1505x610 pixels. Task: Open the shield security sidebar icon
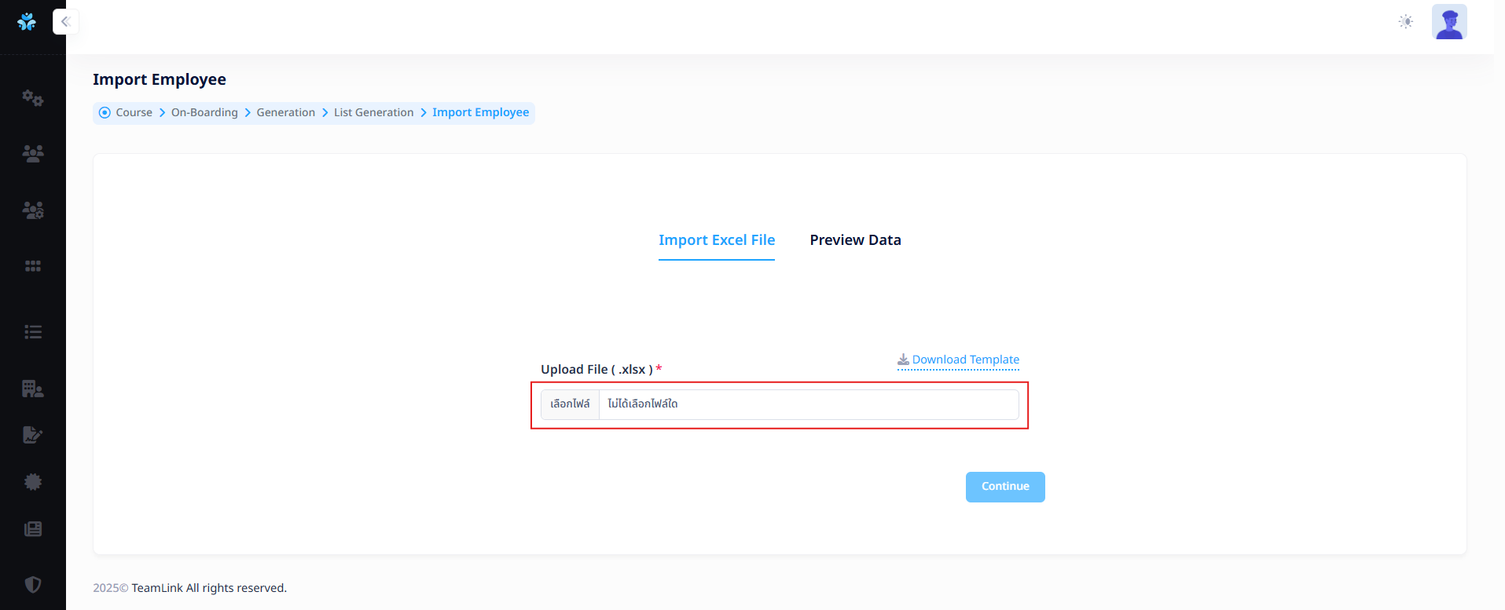[x=33, y=584]
